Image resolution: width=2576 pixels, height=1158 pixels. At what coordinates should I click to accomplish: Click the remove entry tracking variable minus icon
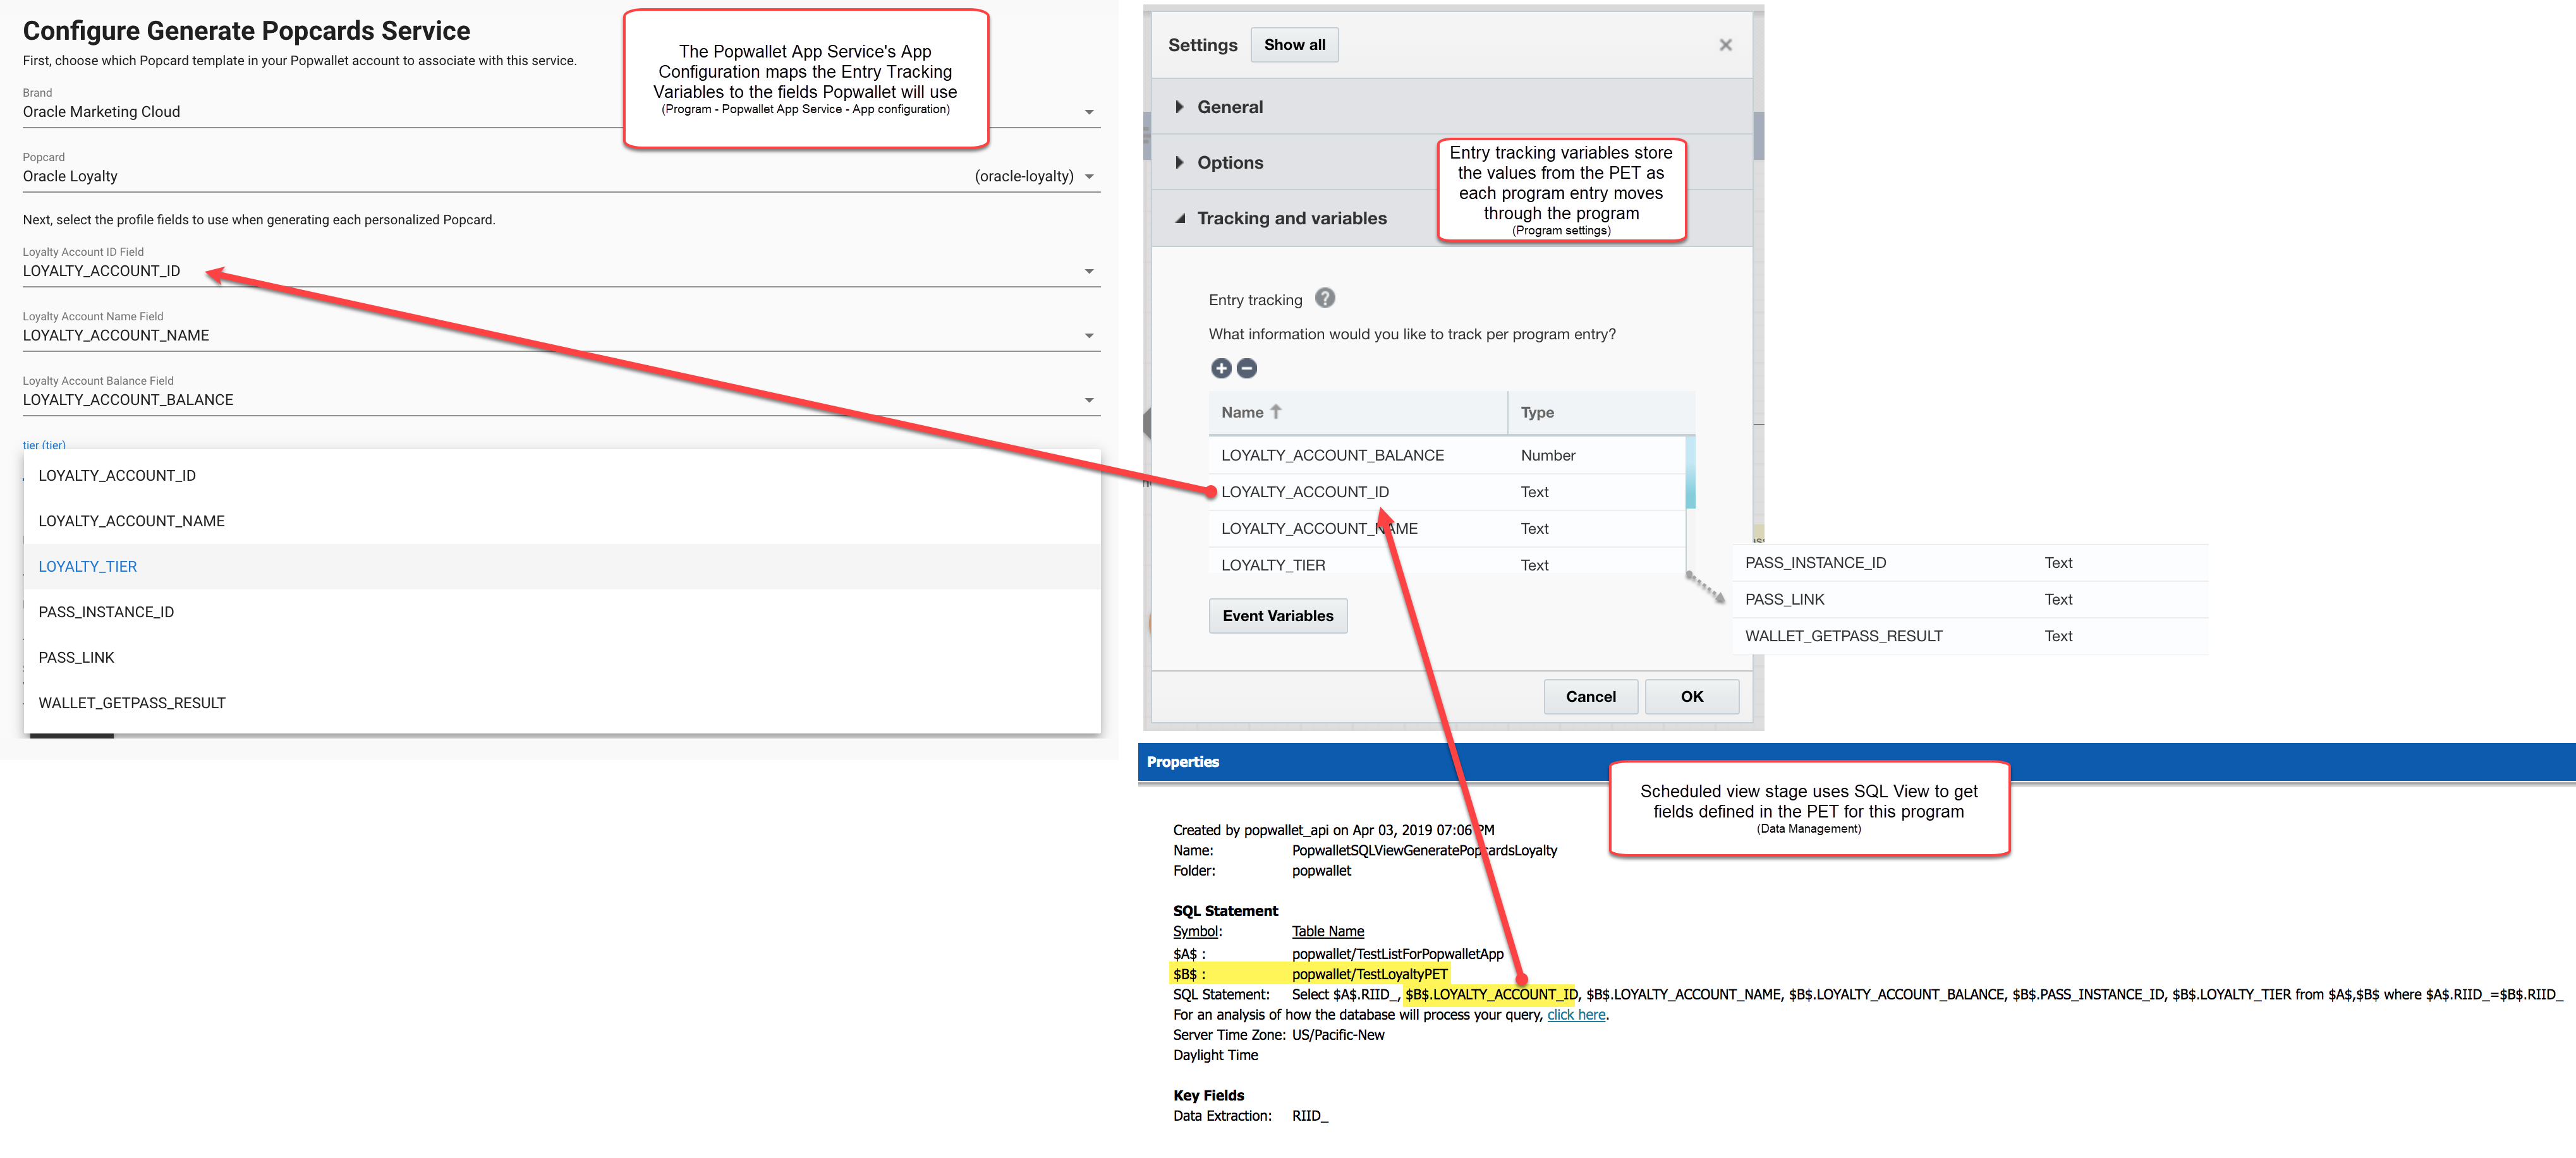[x=1246, y=368]
